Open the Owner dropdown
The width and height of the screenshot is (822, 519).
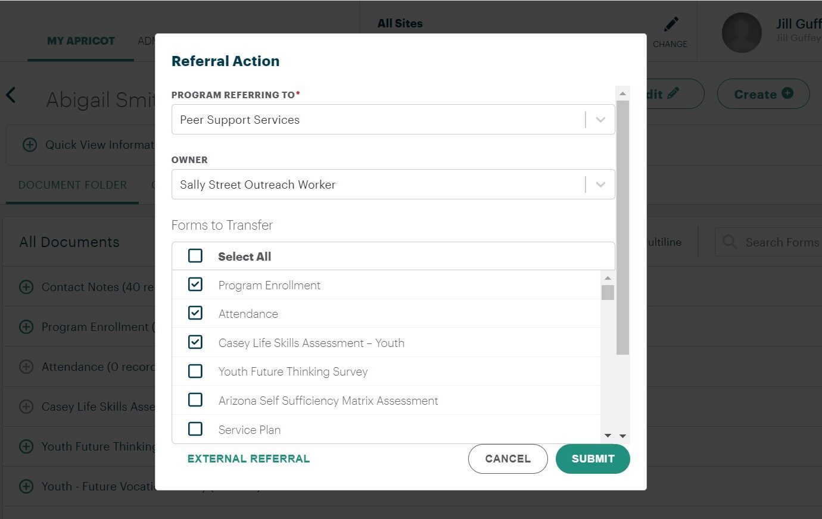point(600,185)
